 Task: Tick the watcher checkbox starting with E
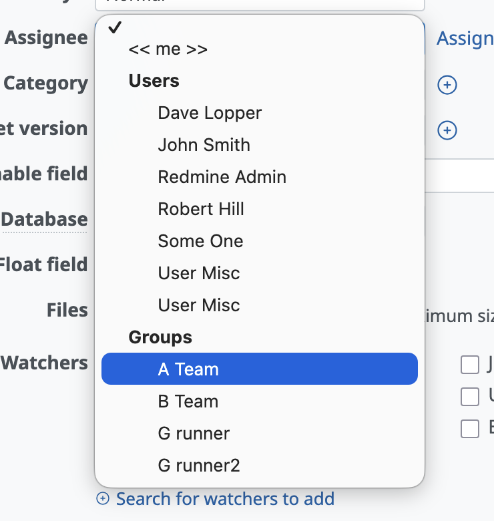pyautogui.click(x=470, y=429)
